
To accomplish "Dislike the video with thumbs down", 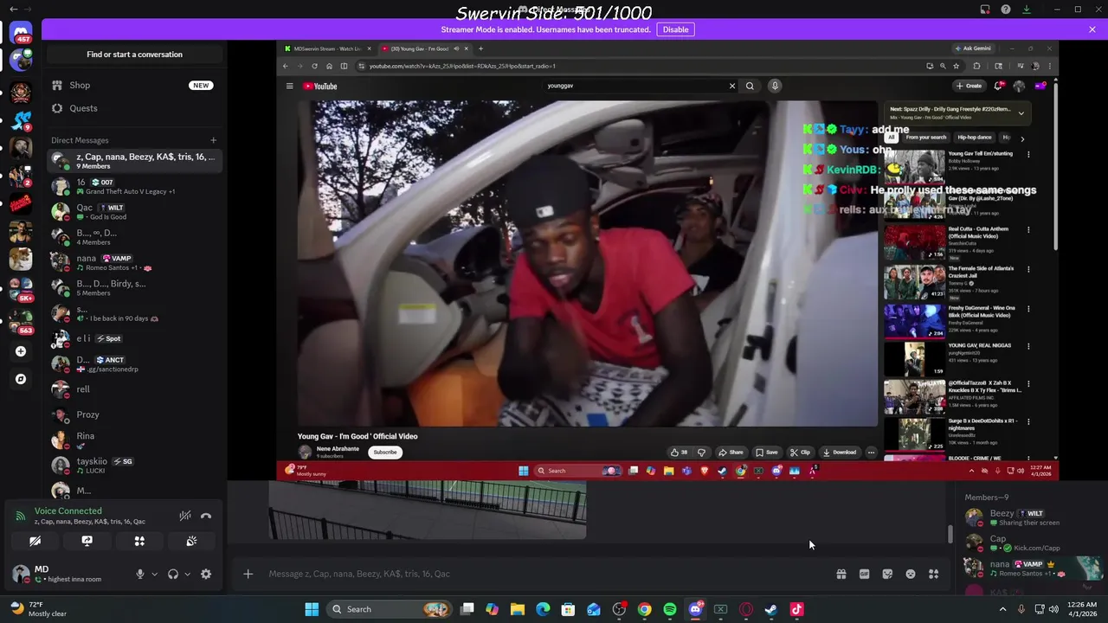I will pyautogui.click(x=701, y=452).
